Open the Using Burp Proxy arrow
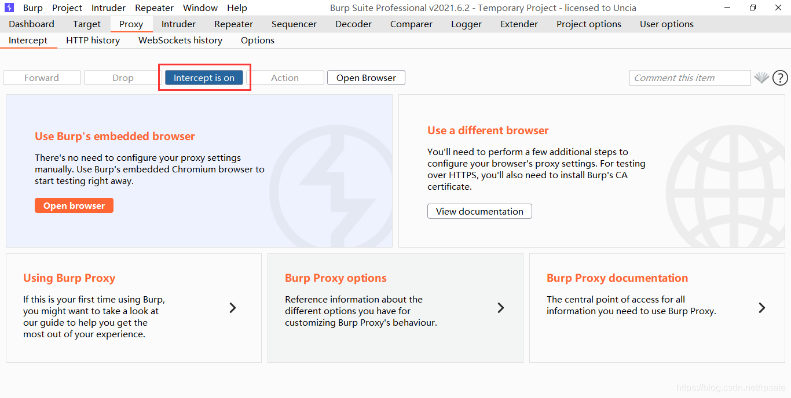 tap(233, 308)
